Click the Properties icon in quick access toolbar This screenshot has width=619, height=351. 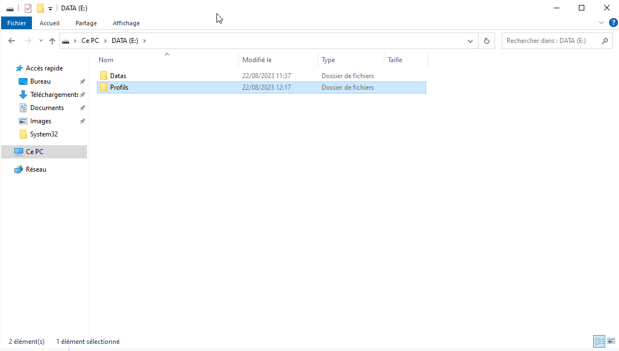point(28,8)
